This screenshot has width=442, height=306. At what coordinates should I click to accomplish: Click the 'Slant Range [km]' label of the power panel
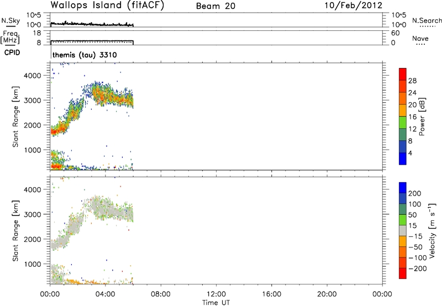[x=15, y=117]
